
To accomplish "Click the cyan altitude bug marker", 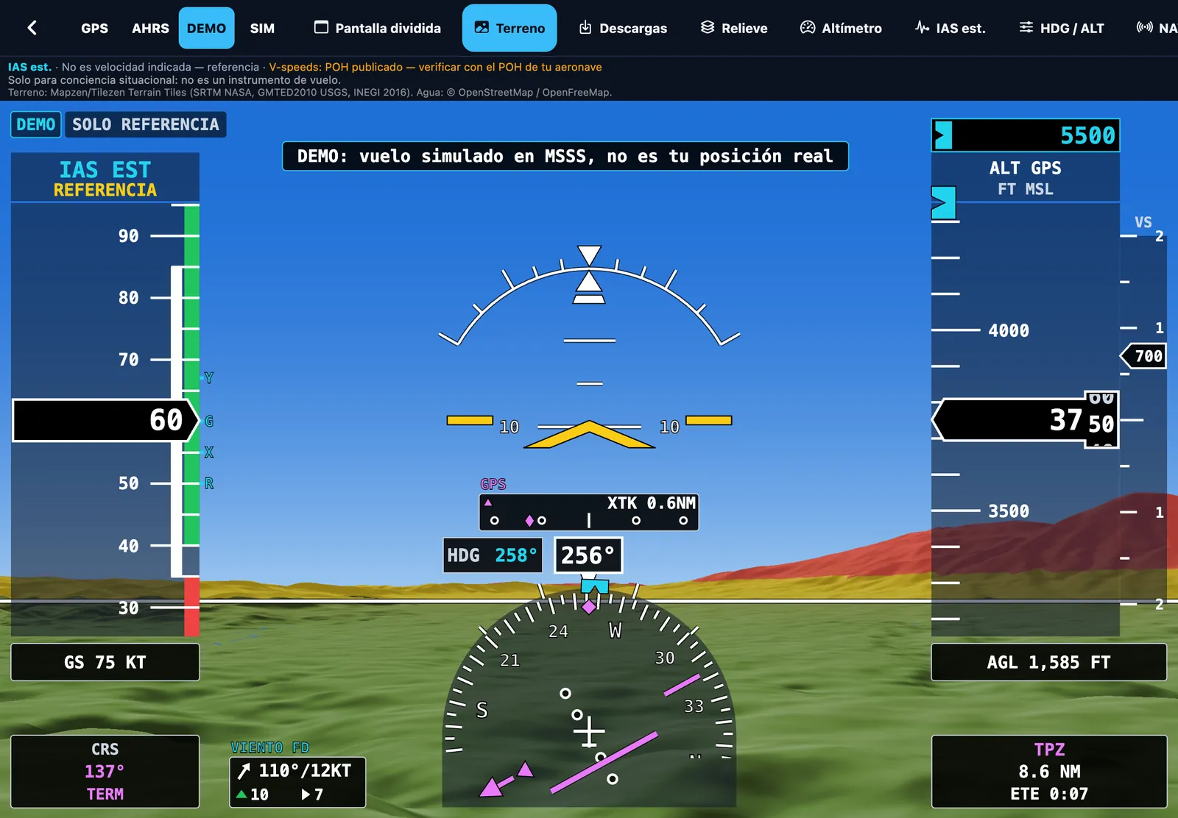I will pos(943,203).
